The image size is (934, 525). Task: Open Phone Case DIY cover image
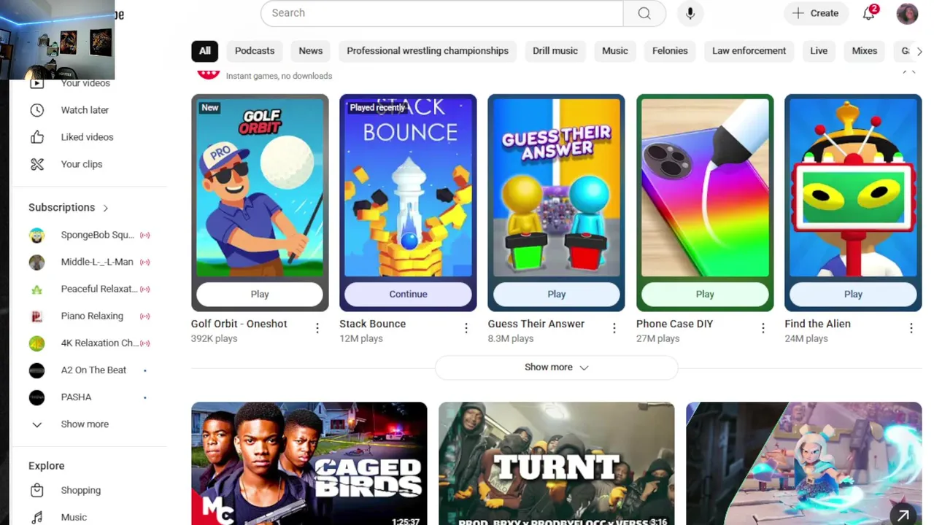click(x=705, y=187)
